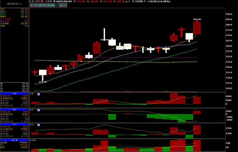Viewport: 238px width, 152px height.
Task: Click the 法人持股比例 41.17% row
Action: 14,136
